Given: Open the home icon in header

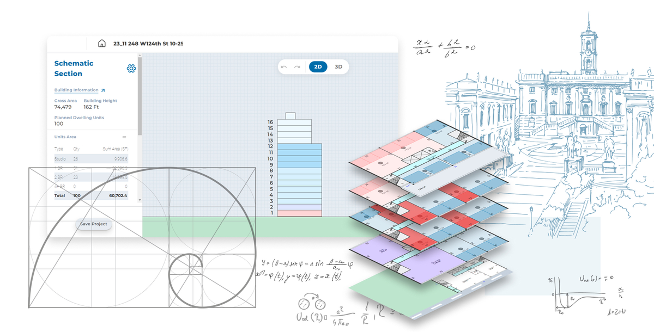Looking at the screenshot, I should coord(101,44).
